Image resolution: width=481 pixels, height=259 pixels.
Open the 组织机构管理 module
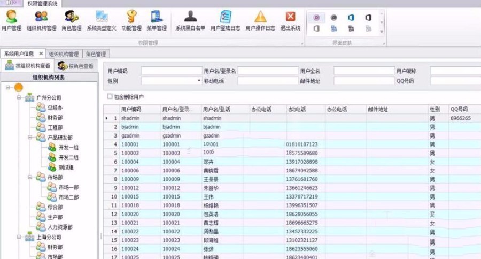pyautogui.click(x=41, y=20)
